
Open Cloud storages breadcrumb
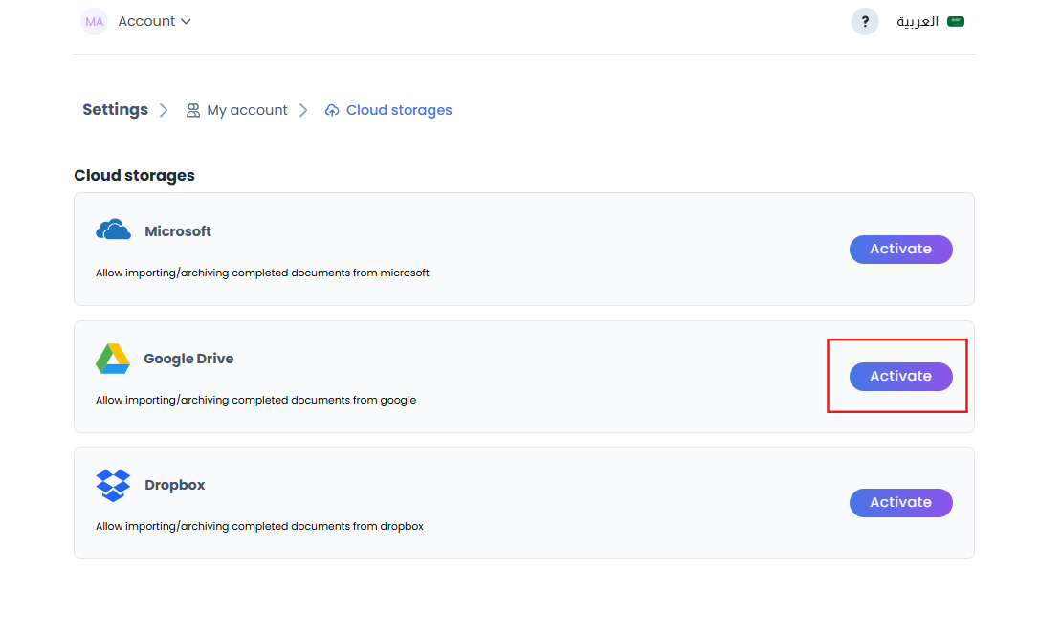[x=388, y=110]
